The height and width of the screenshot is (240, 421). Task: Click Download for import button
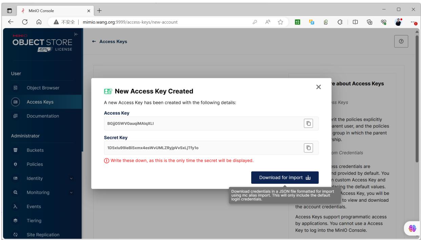(285, 177)
